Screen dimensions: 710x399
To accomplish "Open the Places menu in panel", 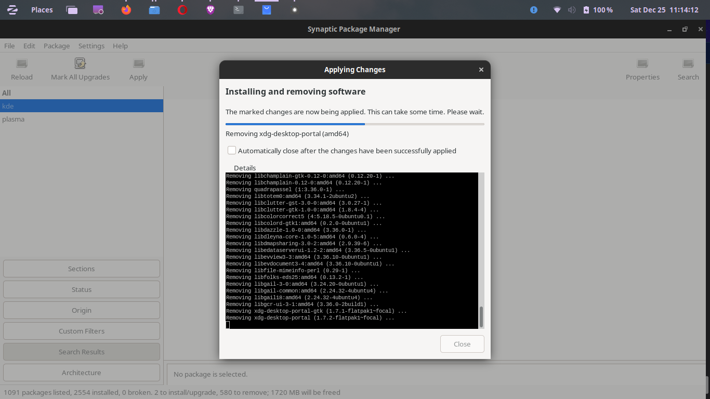I will point(42,10).
